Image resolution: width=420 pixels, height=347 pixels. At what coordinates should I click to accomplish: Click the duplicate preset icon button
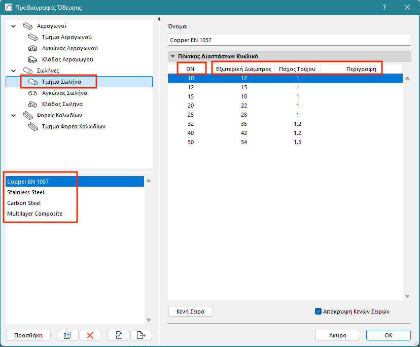coord(67,335)
